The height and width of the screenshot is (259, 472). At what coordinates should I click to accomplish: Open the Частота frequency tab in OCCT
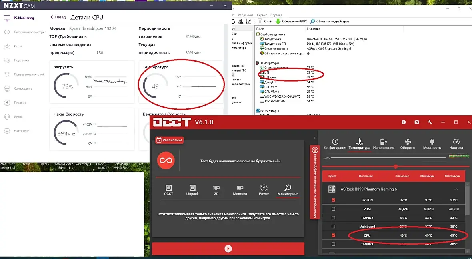tap(456, 144)
